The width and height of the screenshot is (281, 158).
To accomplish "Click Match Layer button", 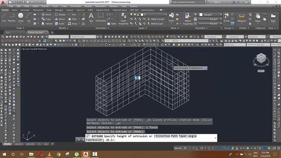I will click(x=155, y=23).
